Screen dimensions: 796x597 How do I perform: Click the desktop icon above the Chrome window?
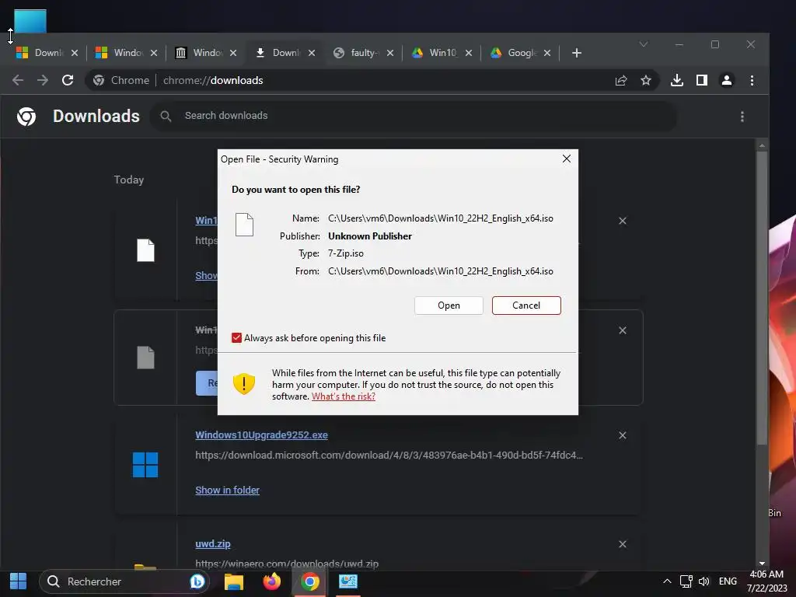tap(30, 21)
